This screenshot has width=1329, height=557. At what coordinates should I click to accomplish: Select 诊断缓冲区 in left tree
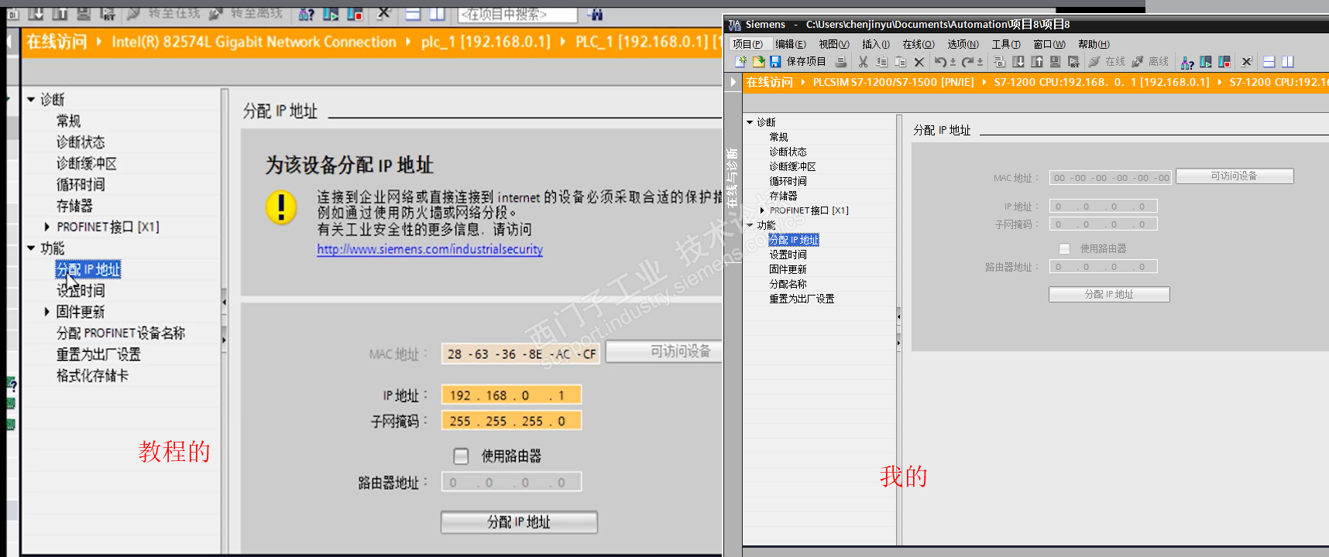pos(87,164)
